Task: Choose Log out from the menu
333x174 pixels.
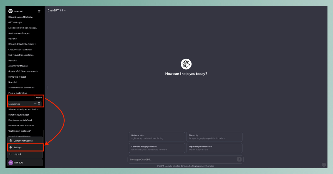Action: [25, 154]
